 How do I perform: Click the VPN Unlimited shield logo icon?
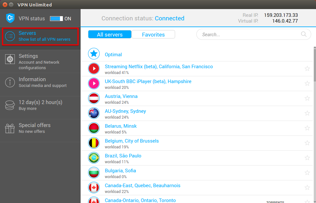(10, 18)
